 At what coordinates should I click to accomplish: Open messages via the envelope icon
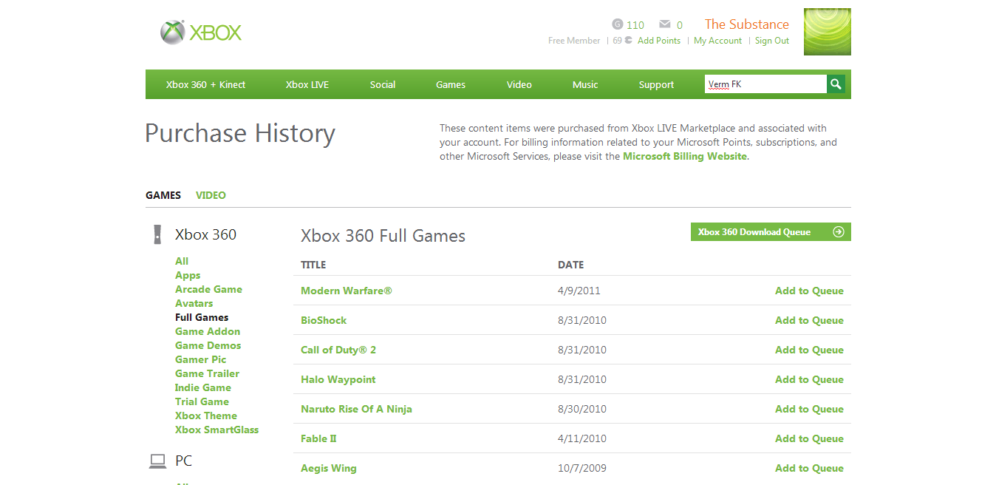click(665, 24)
